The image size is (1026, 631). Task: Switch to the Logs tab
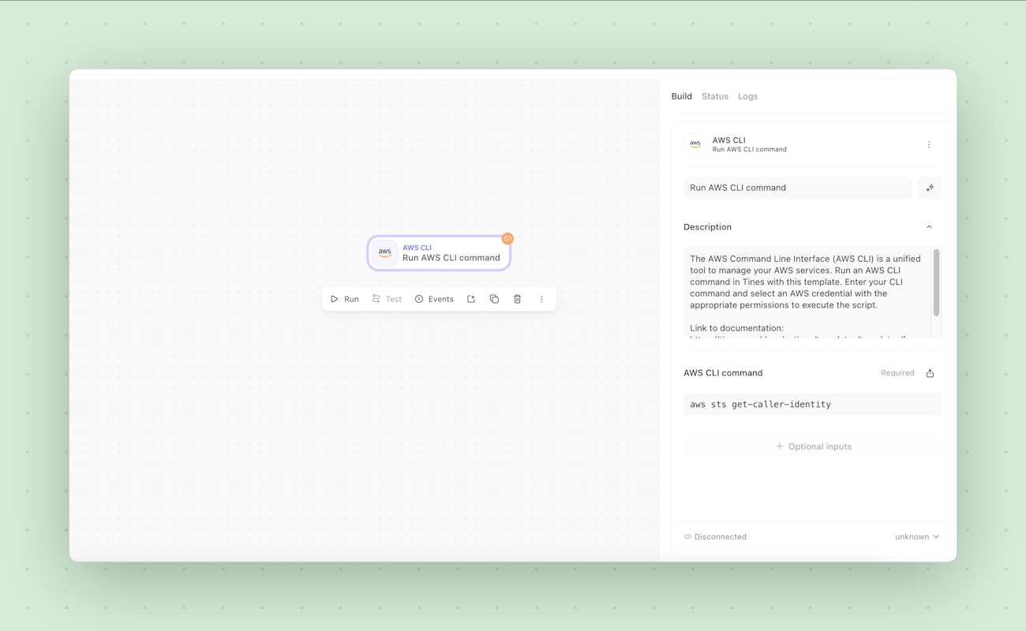tap(747, 96)
